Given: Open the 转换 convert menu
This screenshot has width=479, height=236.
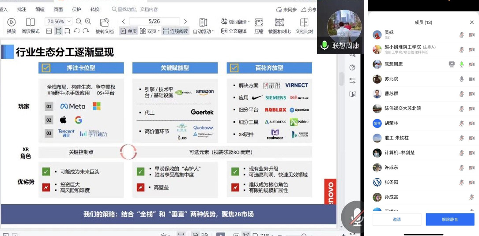Looking at the screenshot, I should (95, 9).
